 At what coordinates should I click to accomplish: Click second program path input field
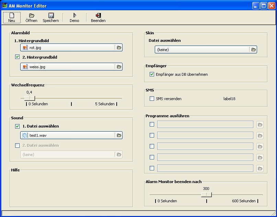205,135
